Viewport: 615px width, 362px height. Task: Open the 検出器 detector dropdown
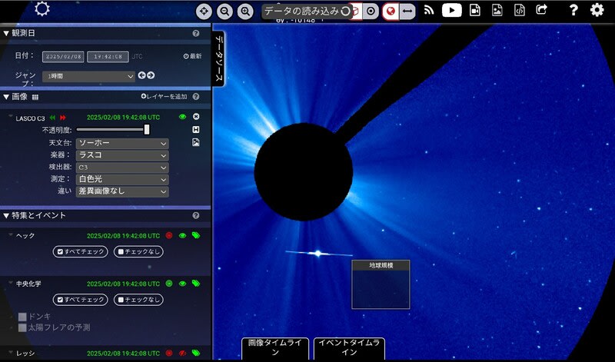[x=122, y=168]
